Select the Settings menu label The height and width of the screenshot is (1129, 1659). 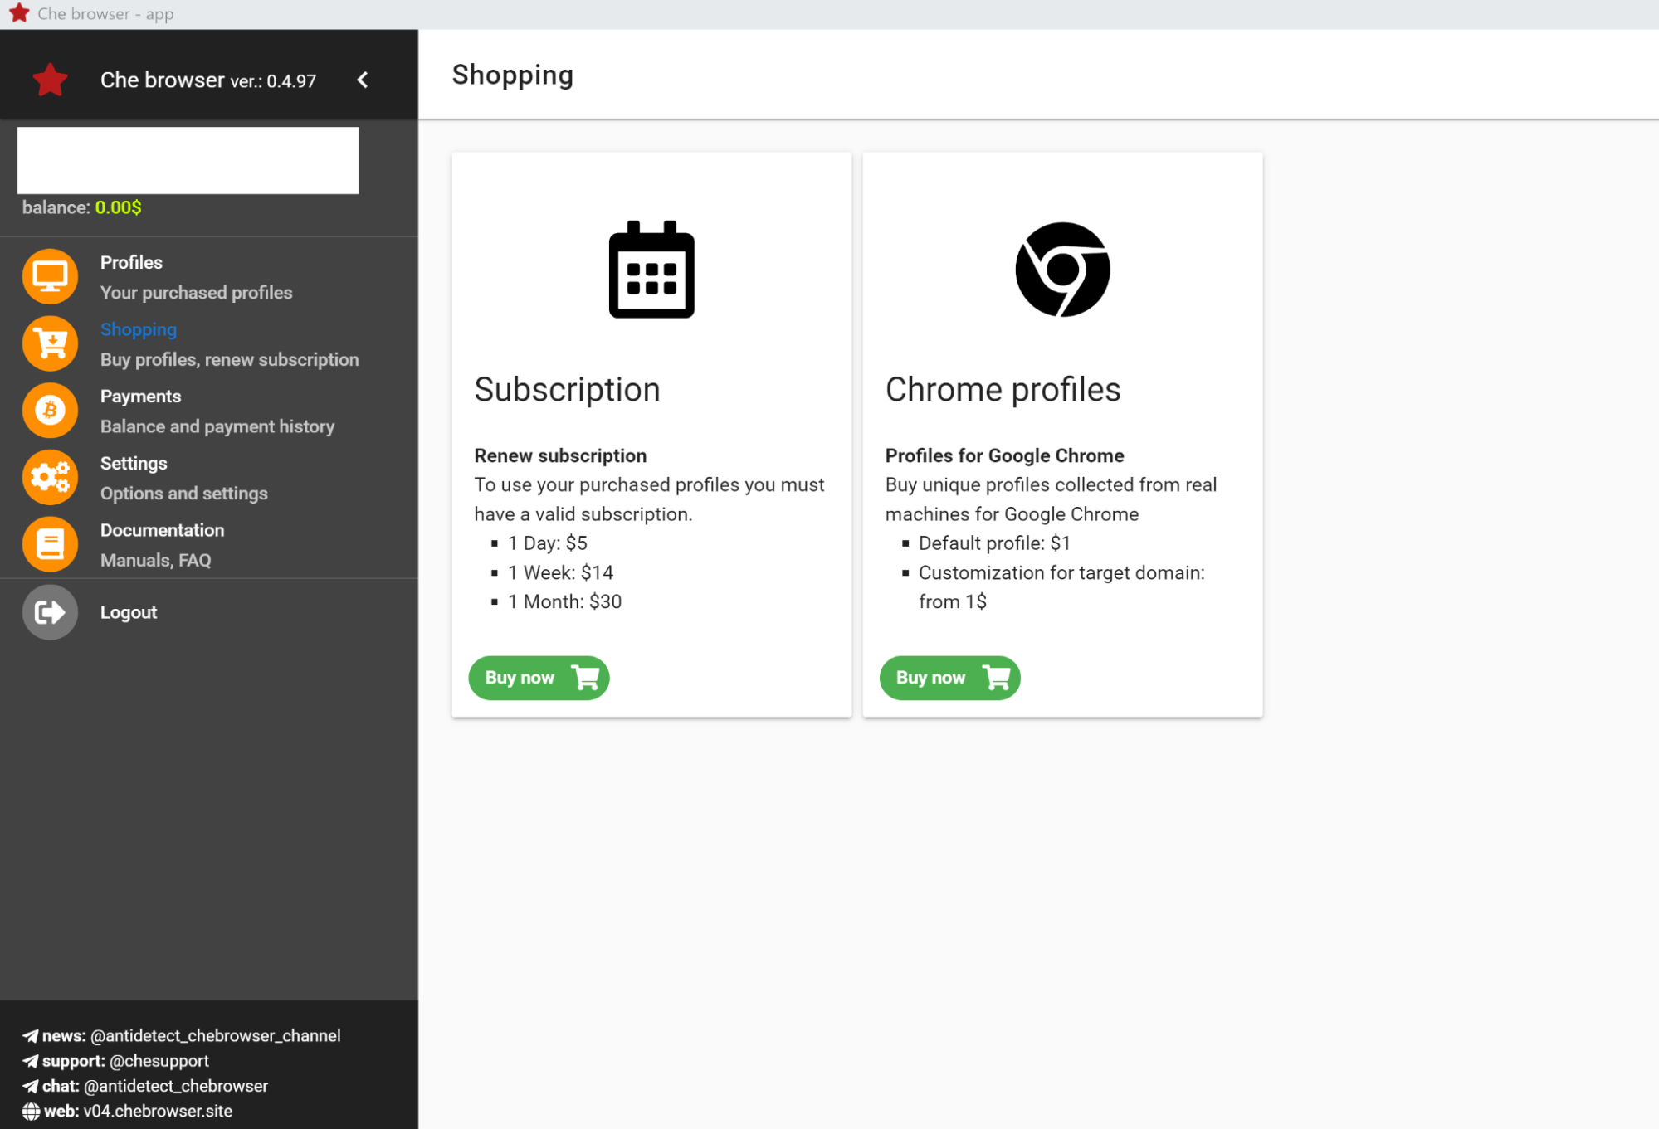[x=134, y=463]
